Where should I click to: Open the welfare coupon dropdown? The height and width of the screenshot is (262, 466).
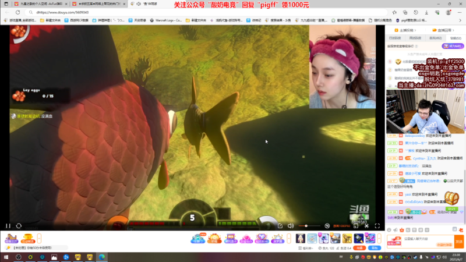[306, 248]
